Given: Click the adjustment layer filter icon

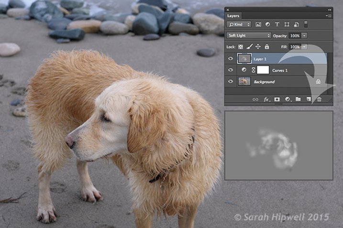Looking at the screenshot, I should point(268,24).
